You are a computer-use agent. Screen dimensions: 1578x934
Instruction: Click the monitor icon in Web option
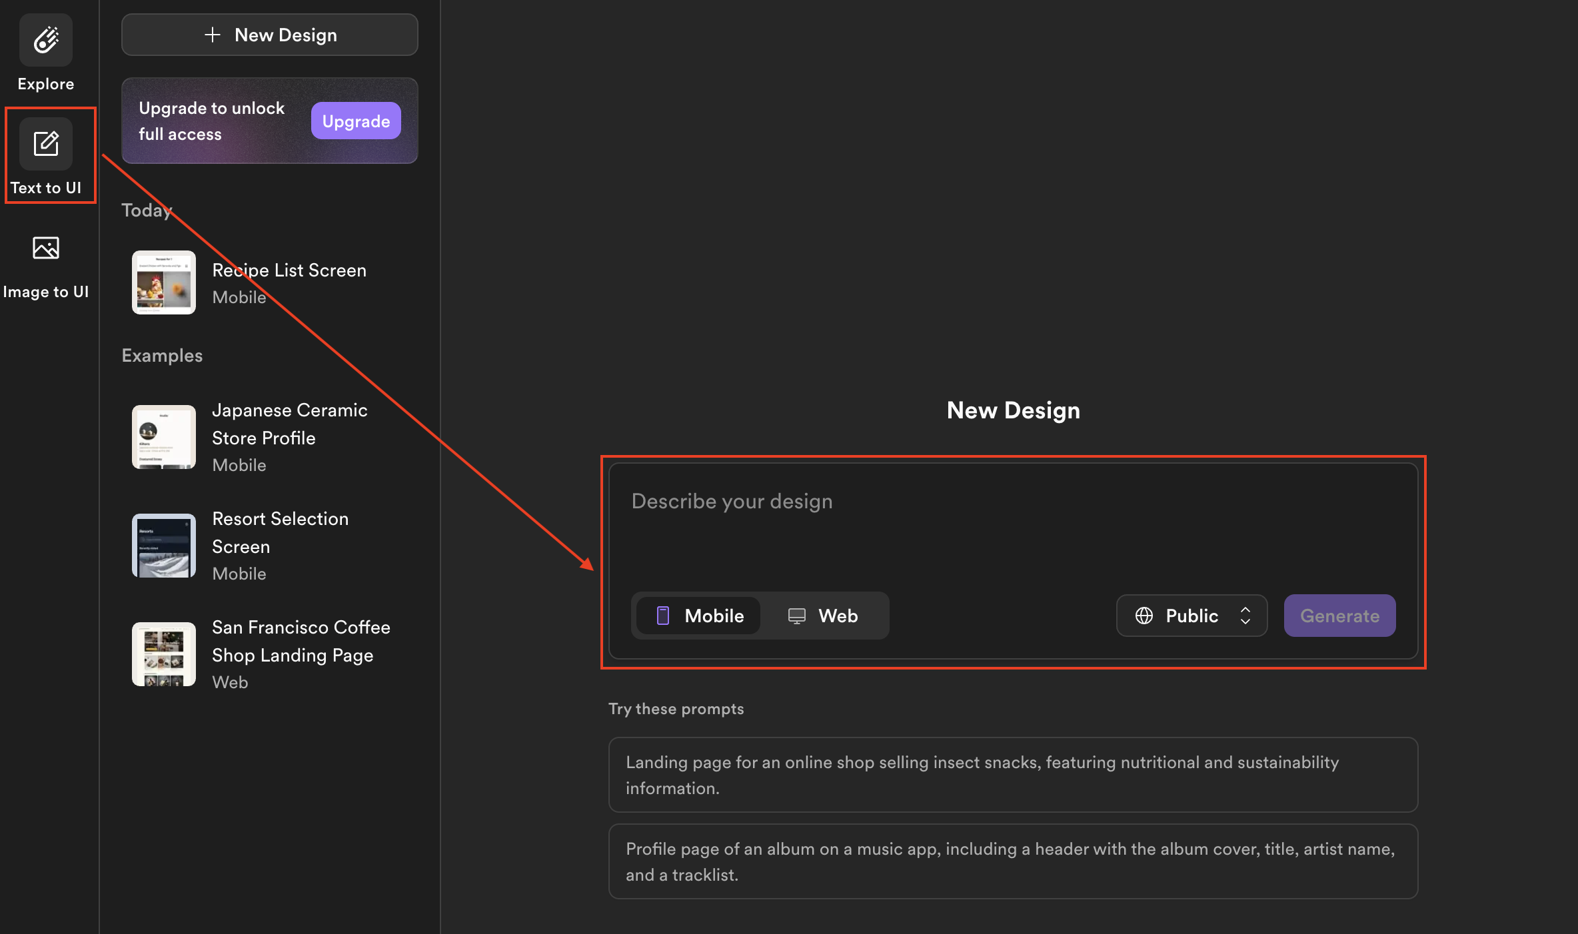click(797, 616)
